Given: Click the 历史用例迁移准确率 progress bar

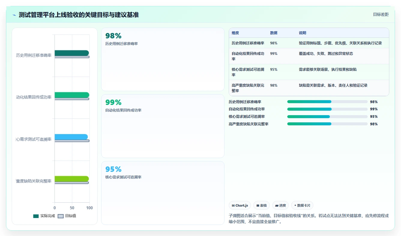Looking at the screenshot, I should (327, 102).
